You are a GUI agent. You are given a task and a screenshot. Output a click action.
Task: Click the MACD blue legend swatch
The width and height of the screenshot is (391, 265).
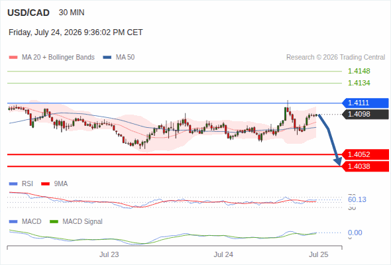tap(13, 222)
